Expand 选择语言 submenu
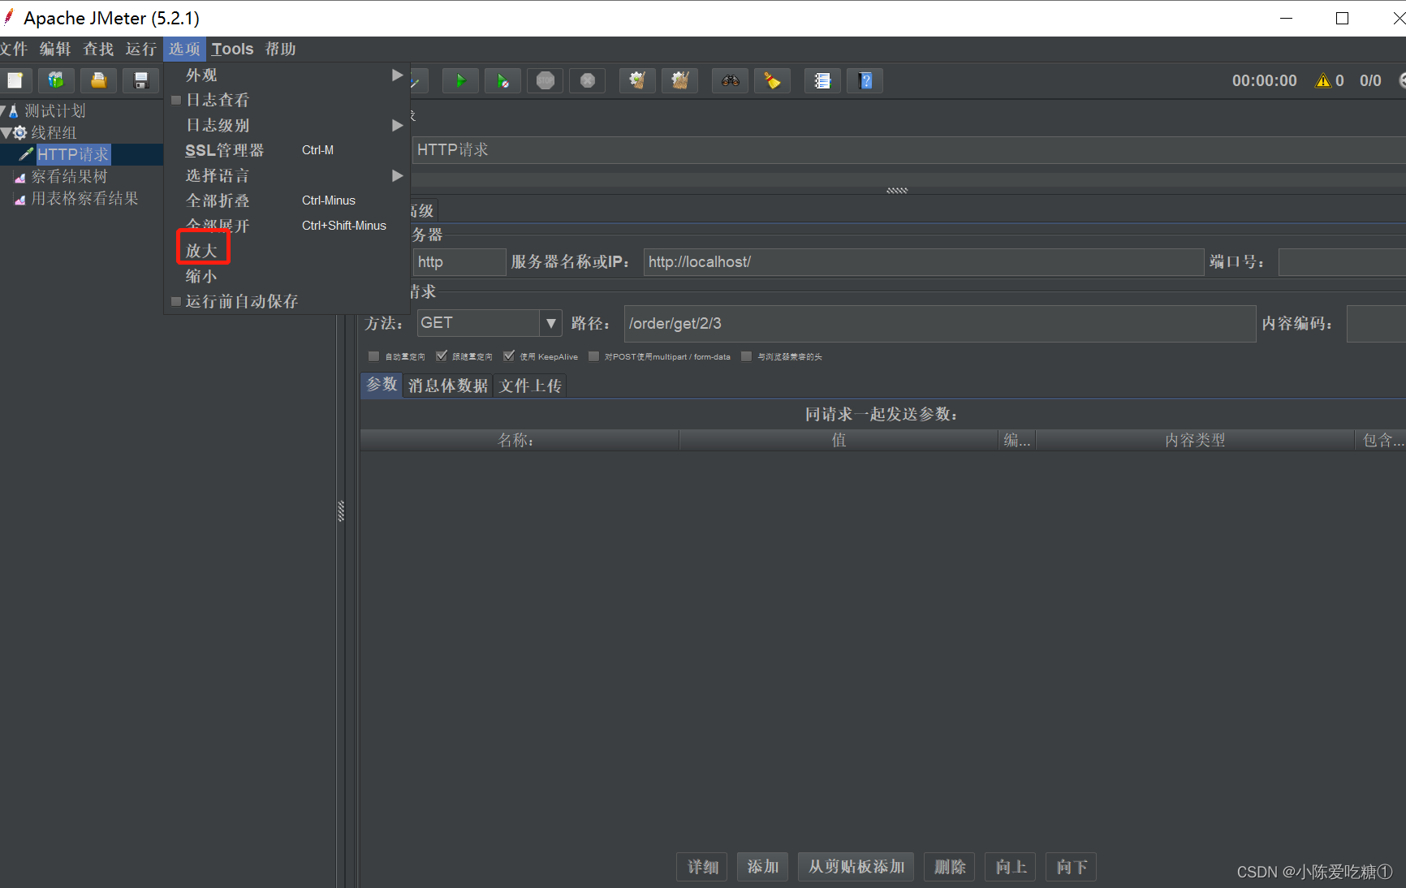1406x888 pixels. tap(287, 175)
